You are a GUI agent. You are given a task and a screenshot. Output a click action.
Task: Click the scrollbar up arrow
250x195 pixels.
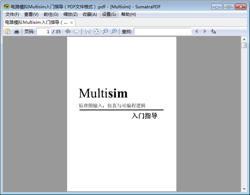[244, 39]
